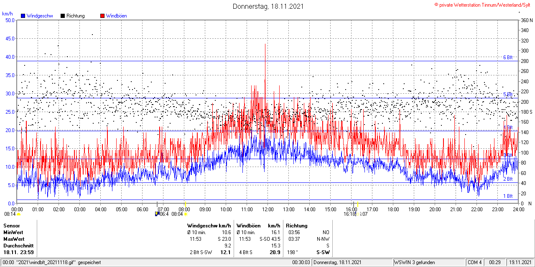Click the 'Sensor' row header
535x267 pixels.
point(11,226)
